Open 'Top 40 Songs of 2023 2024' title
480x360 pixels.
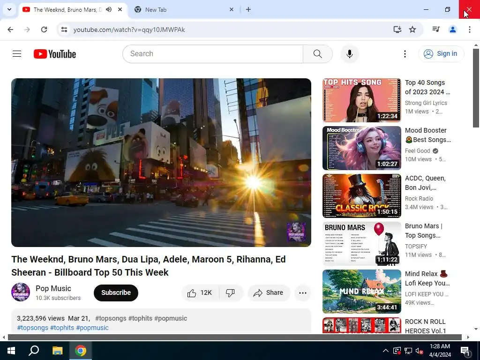(427, 87)
